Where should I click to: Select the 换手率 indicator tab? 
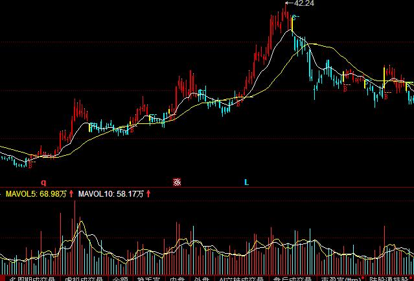click(x=149, y=279)
